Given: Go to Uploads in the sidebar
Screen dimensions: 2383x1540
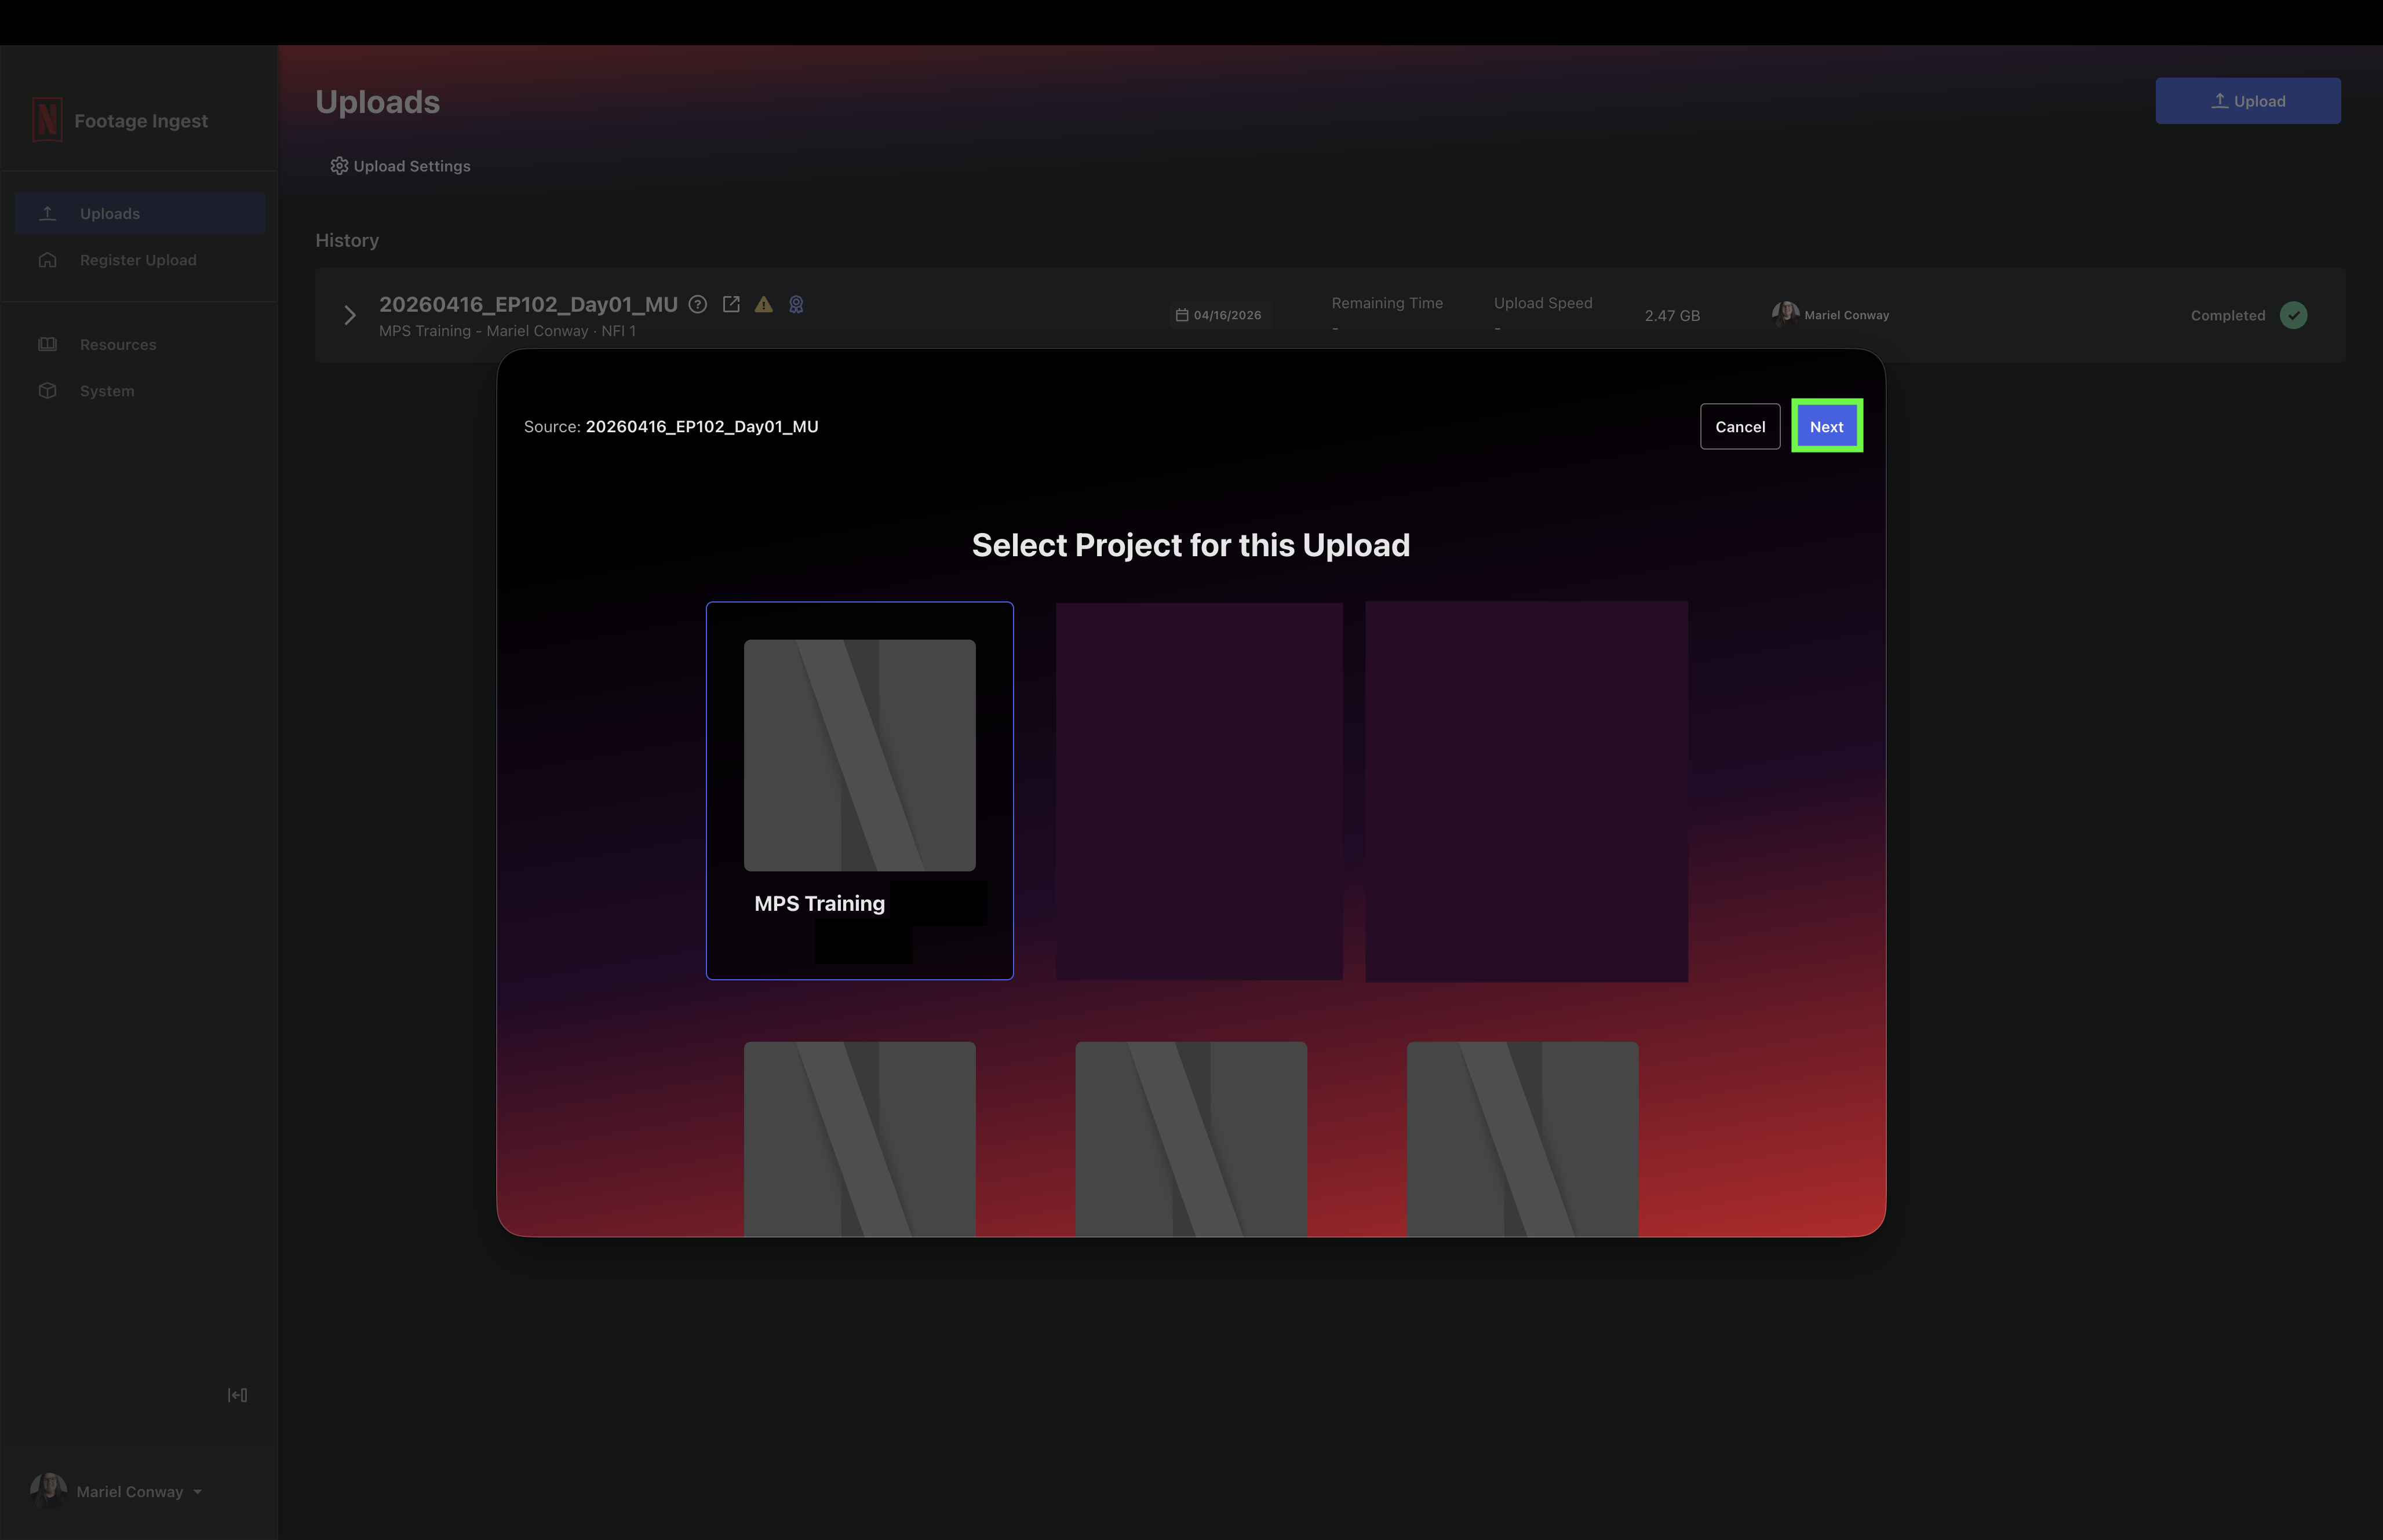Looking at the screenshot, I should (140, 213).
